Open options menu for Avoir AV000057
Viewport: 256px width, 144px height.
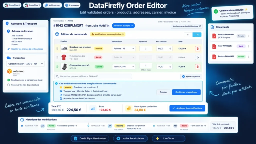point(249,46)
